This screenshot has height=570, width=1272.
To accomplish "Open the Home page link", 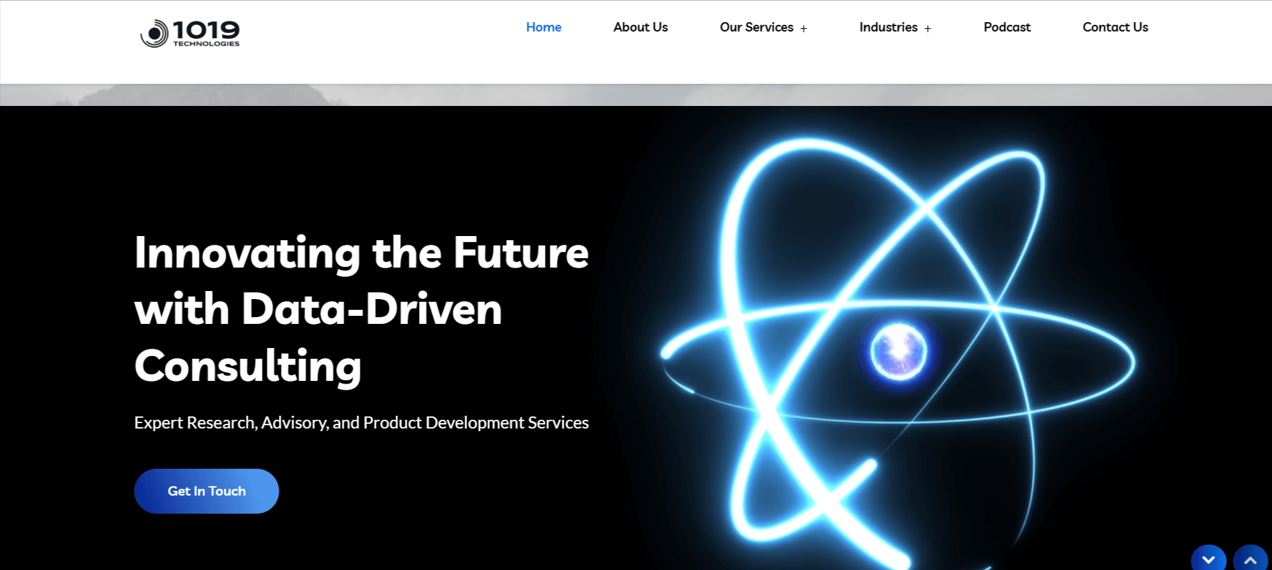I will coord(543,27).
